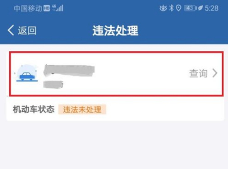Tap the eye comfort status icon
Viewport: 228px width, 169px height.
click(163, 8)
